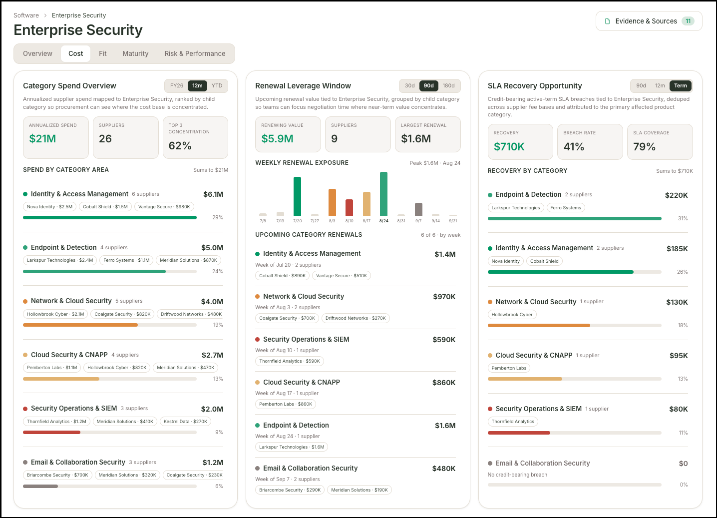This screenshot has width=717, height=518.
Task: Click Cobalt Shield · $1.5M supplier chip
Action: coord(105,207)
